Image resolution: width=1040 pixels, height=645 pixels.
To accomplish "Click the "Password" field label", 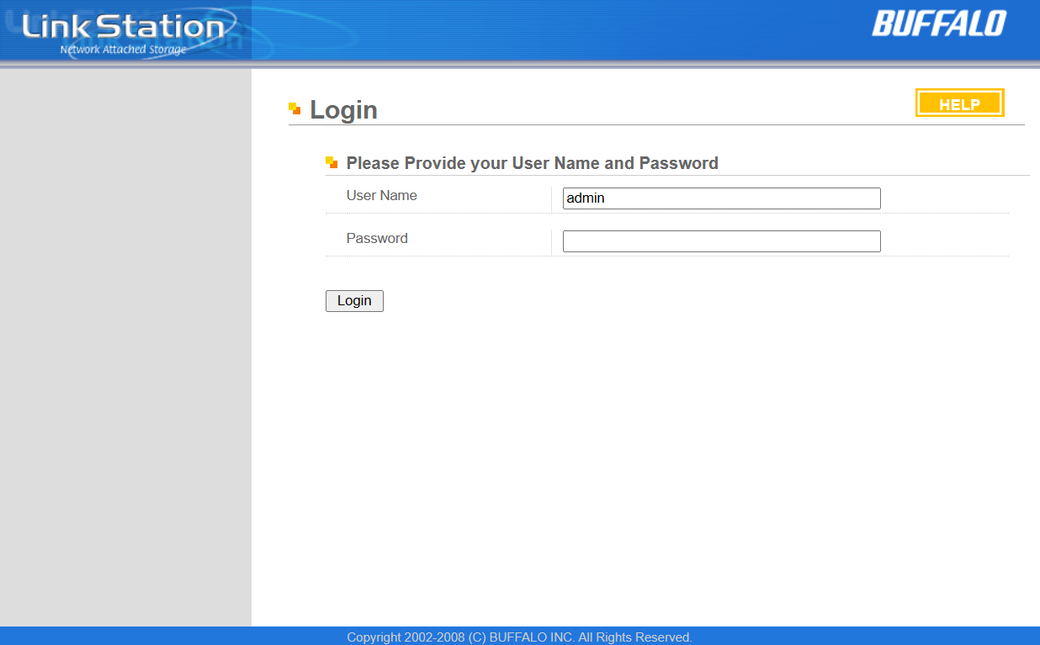I will click(x=377, y=238).
